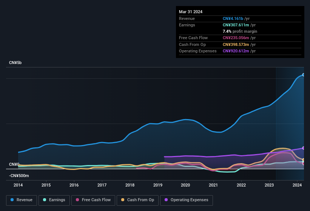
Task: Toggle the Cash From Op legend button
Action: [137, 200]
